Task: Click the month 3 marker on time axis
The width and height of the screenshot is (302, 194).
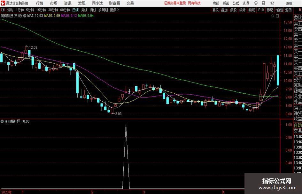Action: [144, 192]
